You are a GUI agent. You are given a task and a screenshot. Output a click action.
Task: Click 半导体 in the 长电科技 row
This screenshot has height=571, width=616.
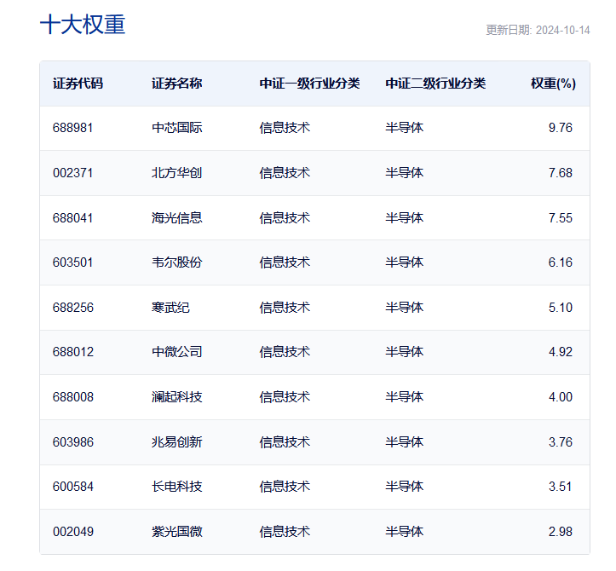(x=404, y=487)
